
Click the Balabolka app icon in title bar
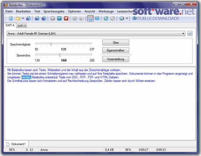tap(6, 5)
